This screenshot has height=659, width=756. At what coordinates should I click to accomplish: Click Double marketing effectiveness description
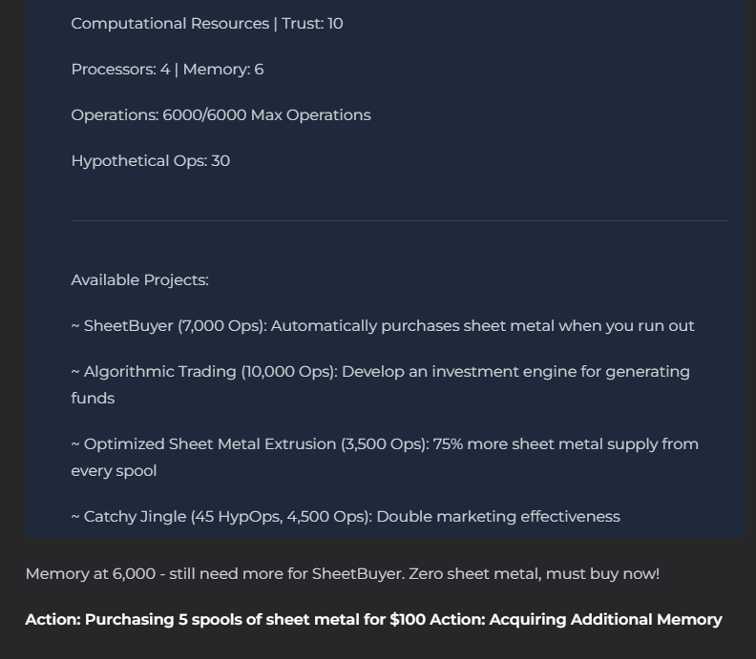pyautogui.click(x=497, y=517)
